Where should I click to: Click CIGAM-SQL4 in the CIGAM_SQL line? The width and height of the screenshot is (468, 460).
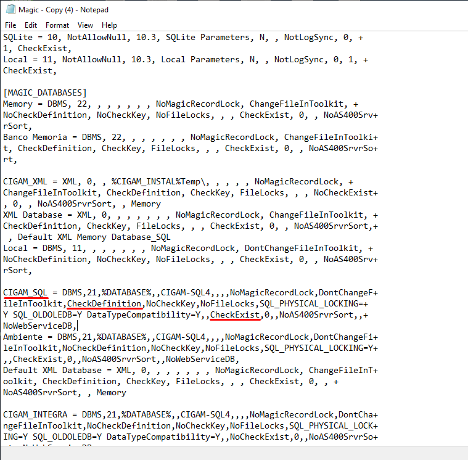pyautogui.click(x=186, y=292)
